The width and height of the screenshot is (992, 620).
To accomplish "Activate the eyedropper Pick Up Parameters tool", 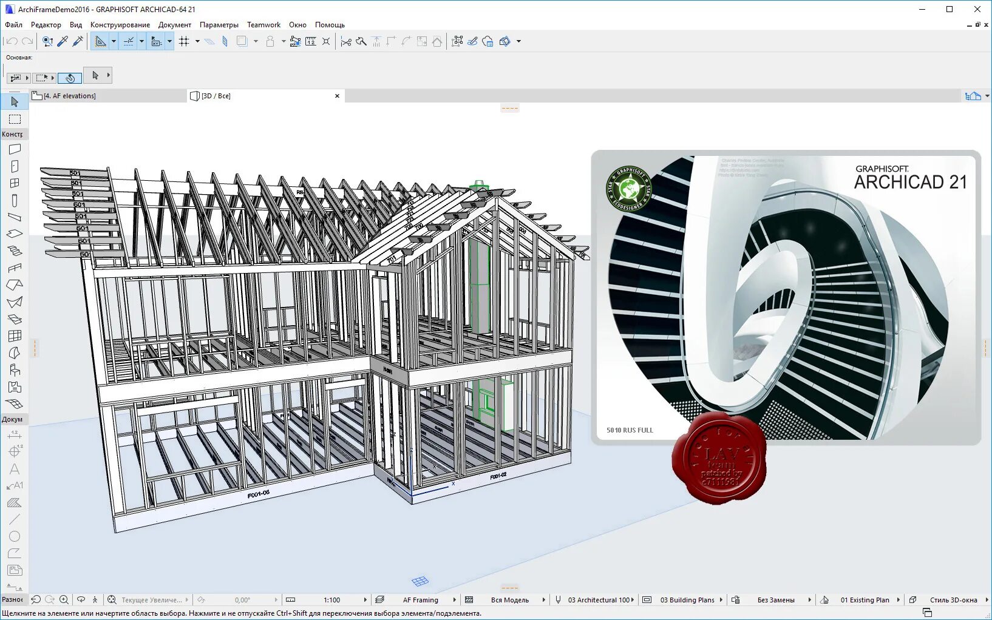I will (63, 41).
